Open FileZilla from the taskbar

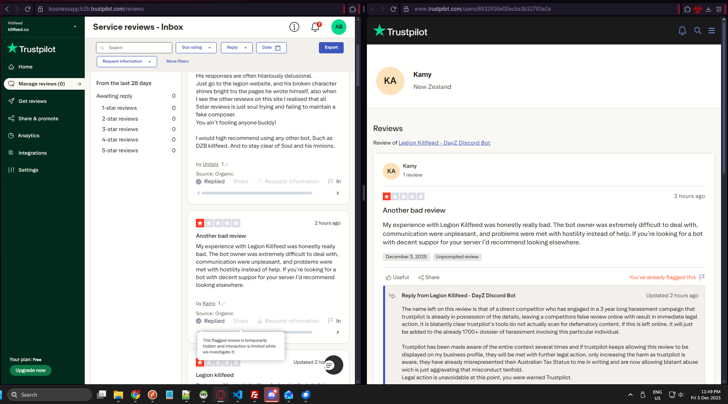click(x=255, y=395)
